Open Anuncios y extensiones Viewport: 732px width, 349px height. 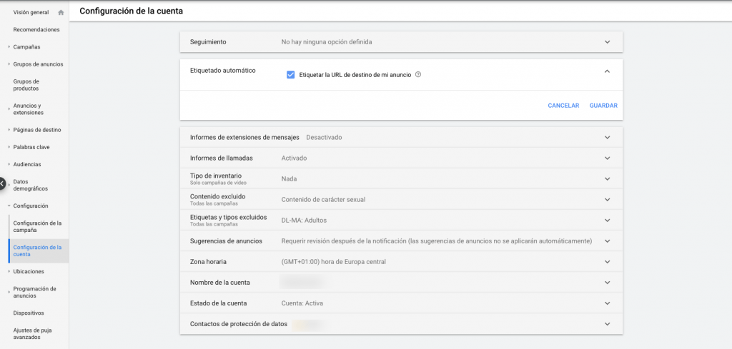(x=28, y=109)
